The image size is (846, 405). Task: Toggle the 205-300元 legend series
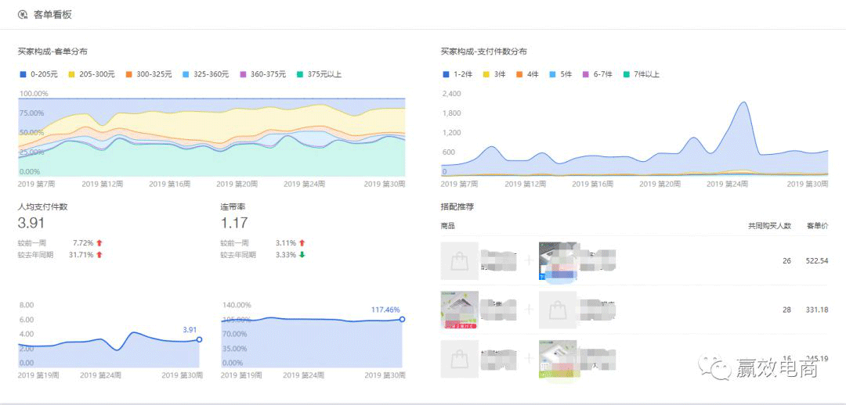pos(92,74)
